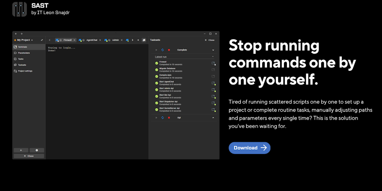This screenshot has width=382, height=191.
Task: Click the green check for Migrate Database
Action: (x=157, y=70)
